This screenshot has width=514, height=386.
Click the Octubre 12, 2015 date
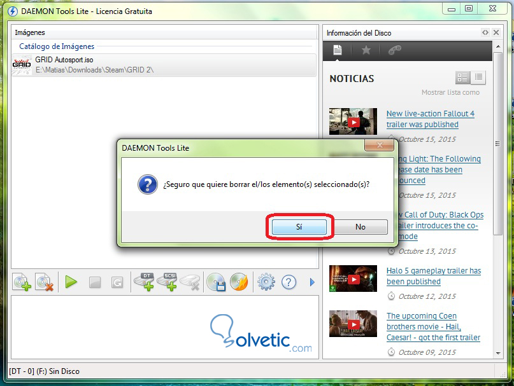[427, 296]
